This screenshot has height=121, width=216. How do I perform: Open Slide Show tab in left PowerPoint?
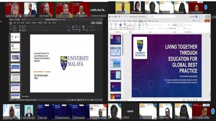point(40,23)
